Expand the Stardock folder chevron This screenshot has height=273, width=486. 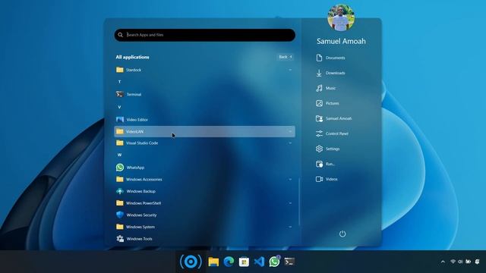tap(290, 70)
